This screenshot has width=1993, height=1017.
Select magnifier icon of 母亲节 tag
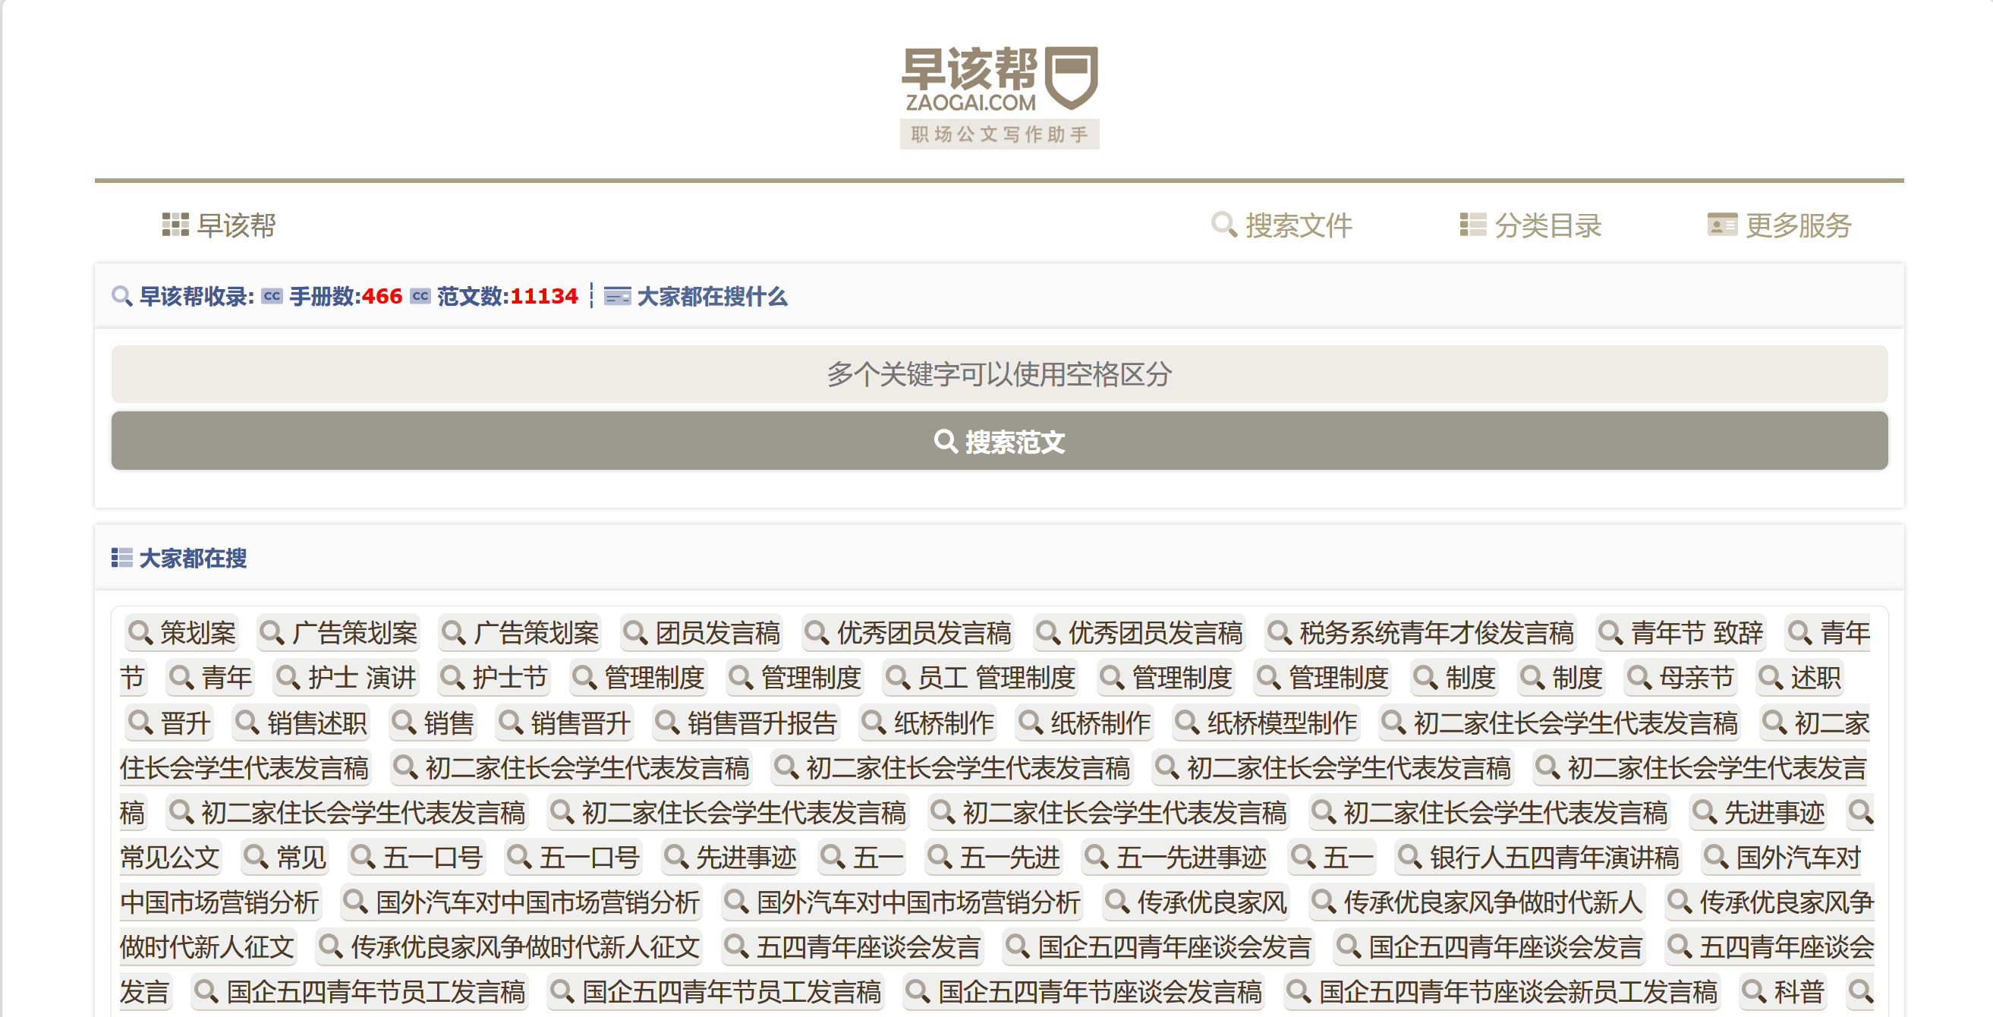click(1639, 678)
